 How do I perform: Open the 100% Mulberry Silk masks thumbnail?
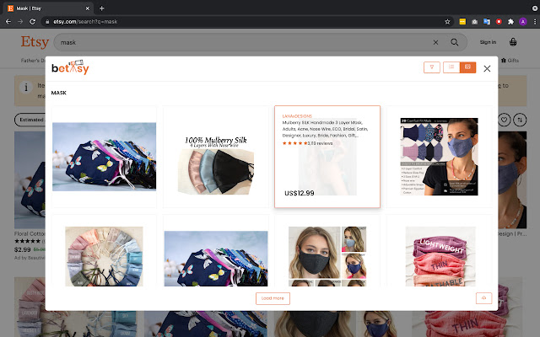[x=216, y=165]
